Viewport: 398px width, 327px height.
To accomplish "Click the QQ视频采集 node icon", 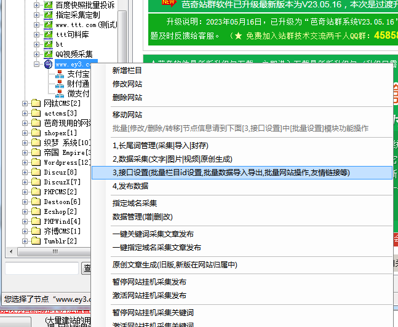I will click(x=48, y=54).
